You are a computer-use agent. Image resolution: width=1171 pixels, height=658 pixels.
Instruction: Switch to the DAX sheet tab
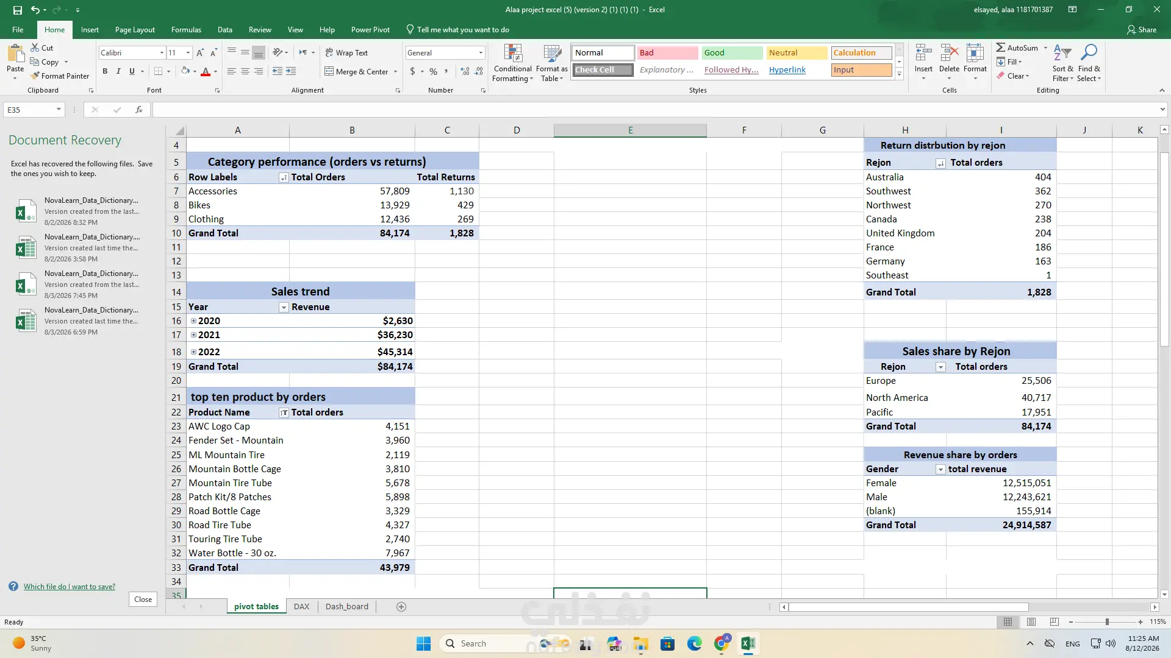(301, 607)
